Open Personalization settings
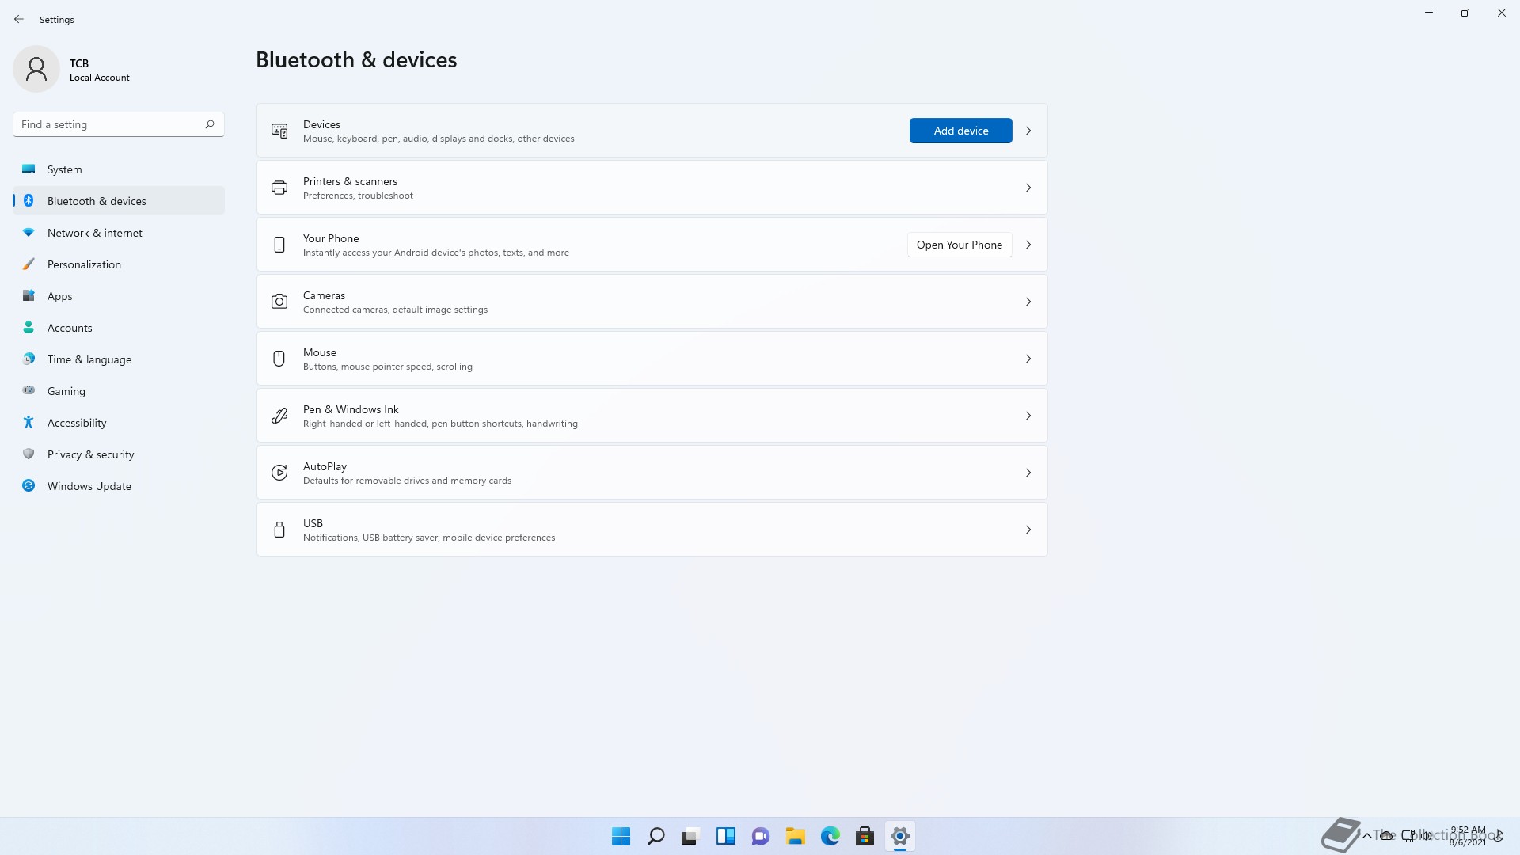This screenshot has height=855, width=1520. (x=119, y=264)
